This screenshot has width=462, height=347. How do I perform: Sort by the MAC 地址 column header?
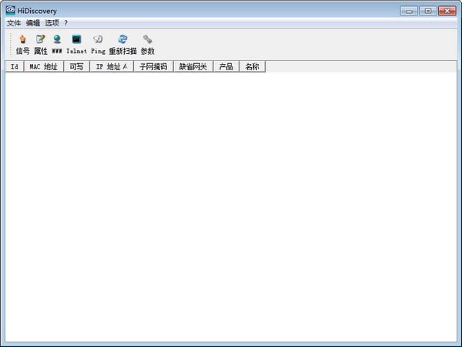click(43, 67)
